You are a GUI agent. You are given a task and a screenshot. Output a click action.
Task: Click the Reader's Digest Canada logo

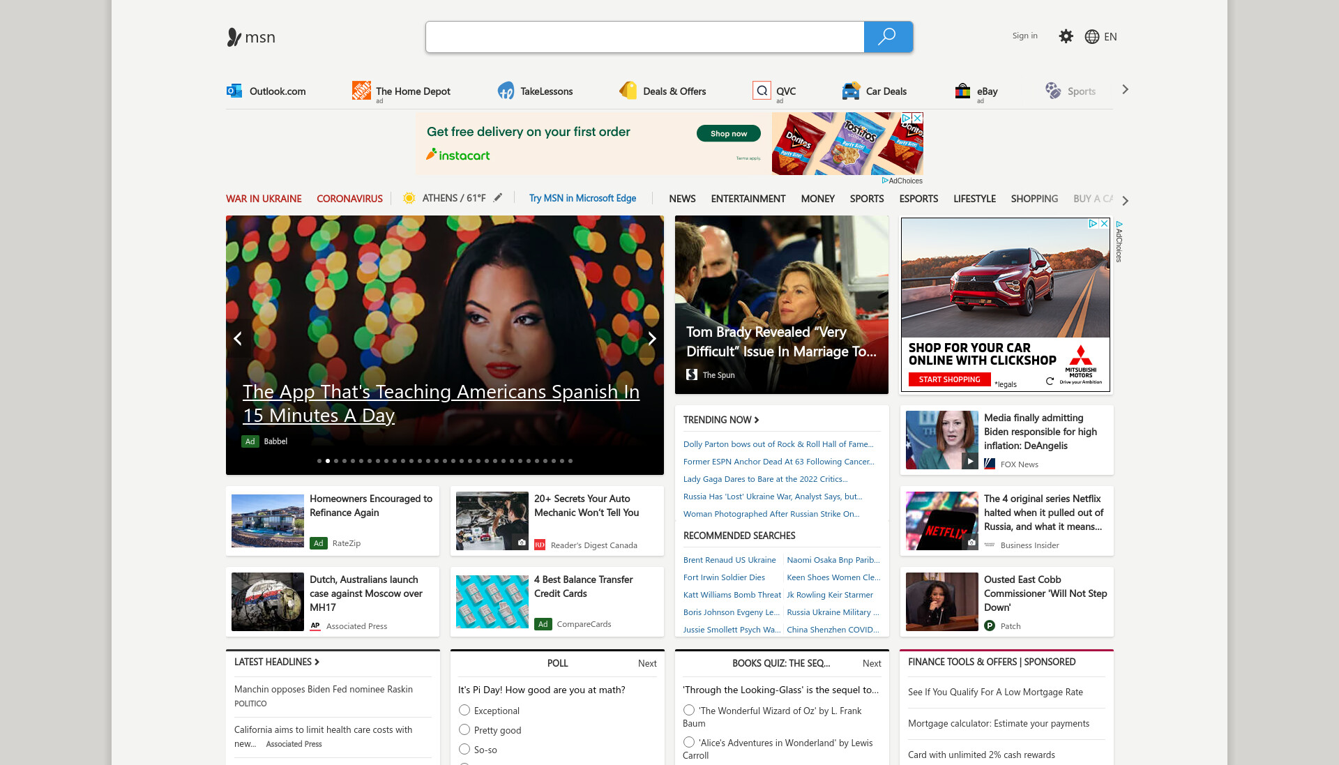pyautogui.click(x=540, y=545)
